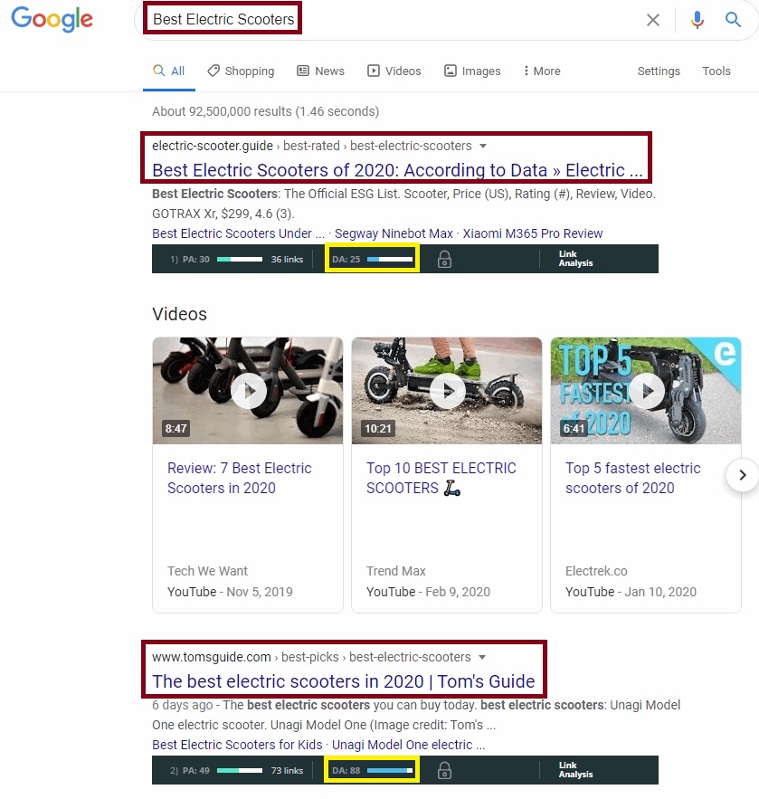Switch to the Images tab
759x799 pixels.
coord(472,71)
